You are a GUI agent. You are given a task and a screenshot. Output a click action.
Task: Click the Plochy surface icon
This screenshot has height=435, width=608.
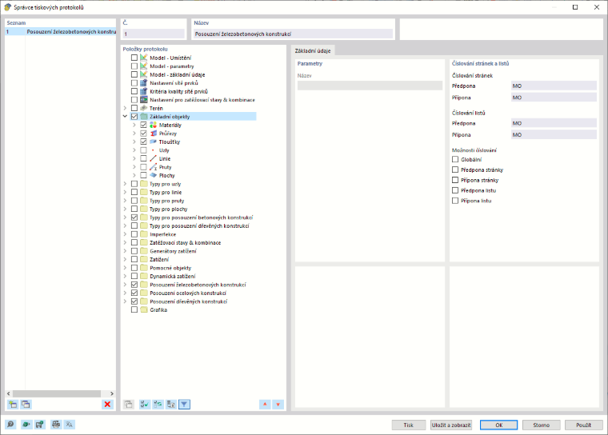click(x=153, y=175)
